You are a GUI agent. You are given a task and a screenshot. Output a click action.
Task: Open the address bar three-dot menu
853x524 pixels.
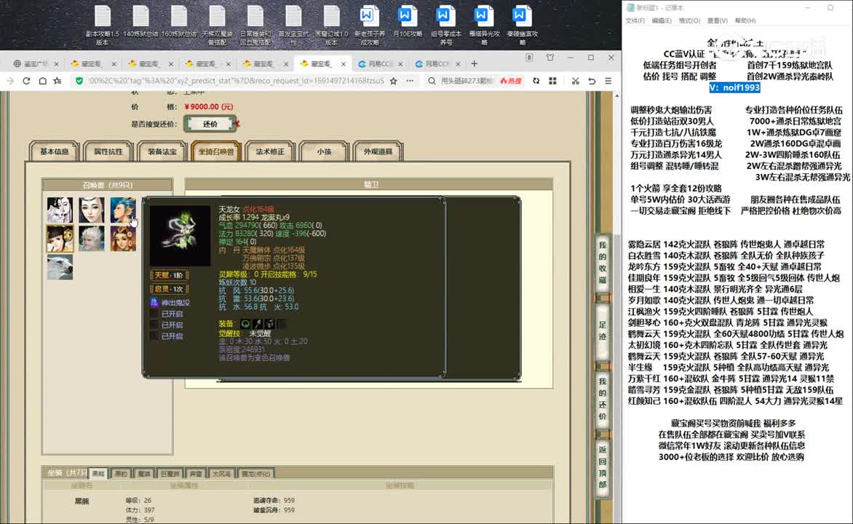click(410, 81)
